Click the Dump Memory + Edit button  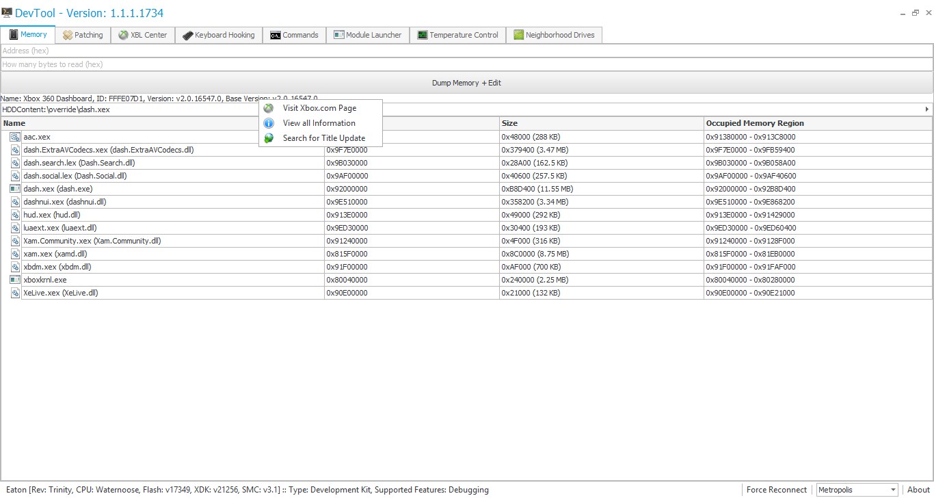point(467,83)
